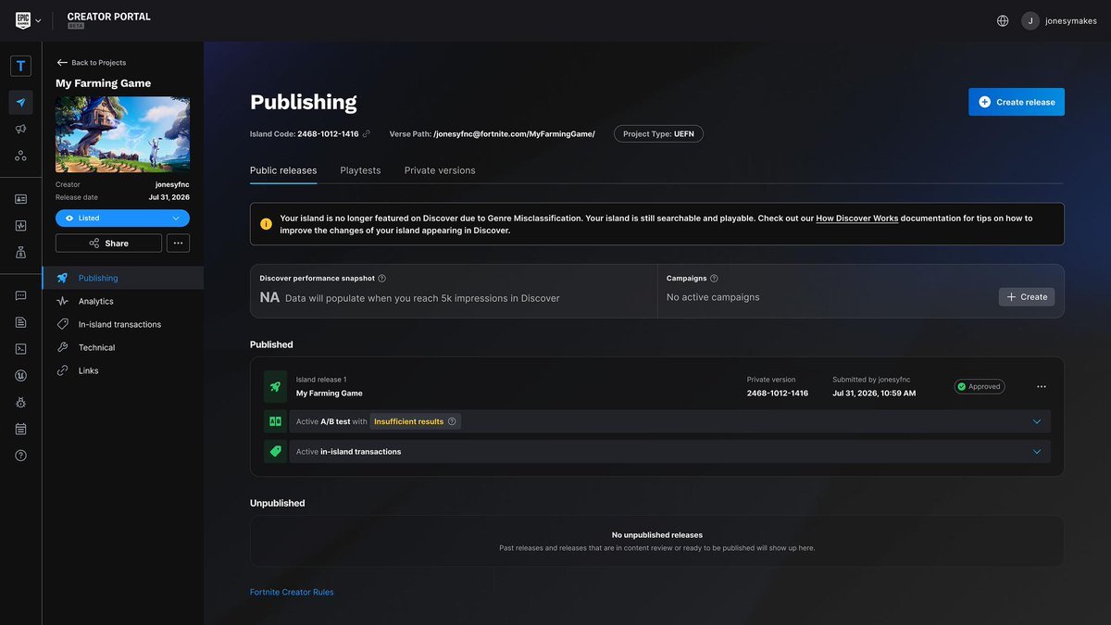Open Publishing in the sidebar
Image resolution: width=1111 pixels, height=625 pixels.
coord(122,278)
